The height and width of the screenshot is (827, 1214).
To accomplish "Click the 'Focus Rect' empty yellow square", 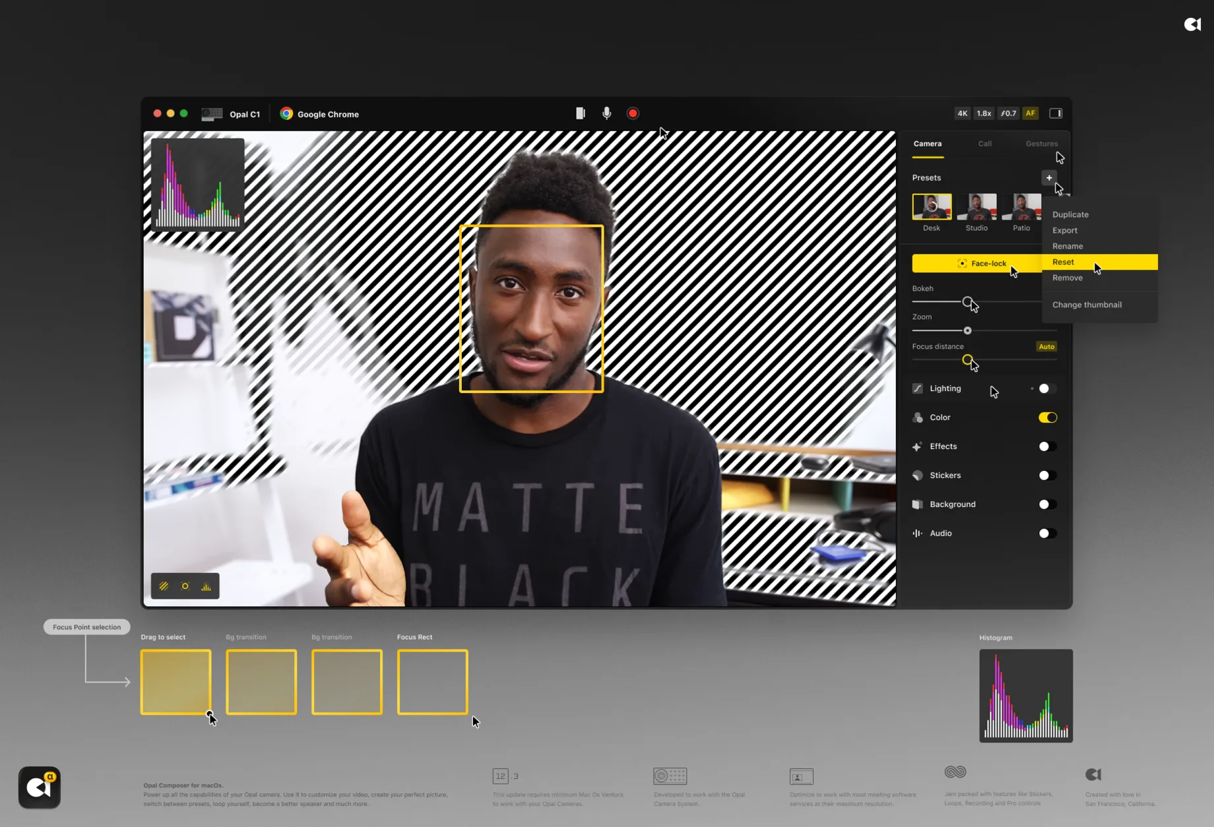I will tap(433, 682).
